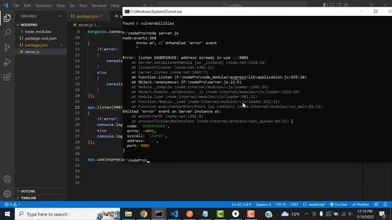Select package.json in the Explorer tree

coord(36,45)
